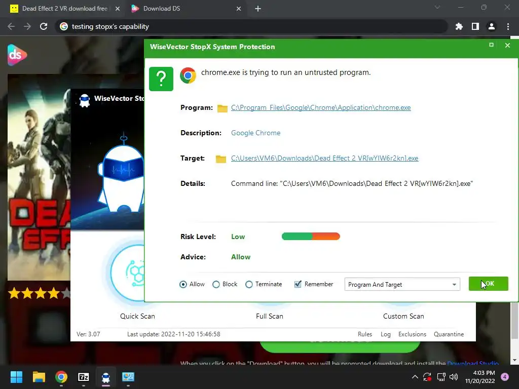The width and height of the screenshot is (519, 389).
Task: Open Chrome from the taskbar
Action: click(x=61, y=377)
